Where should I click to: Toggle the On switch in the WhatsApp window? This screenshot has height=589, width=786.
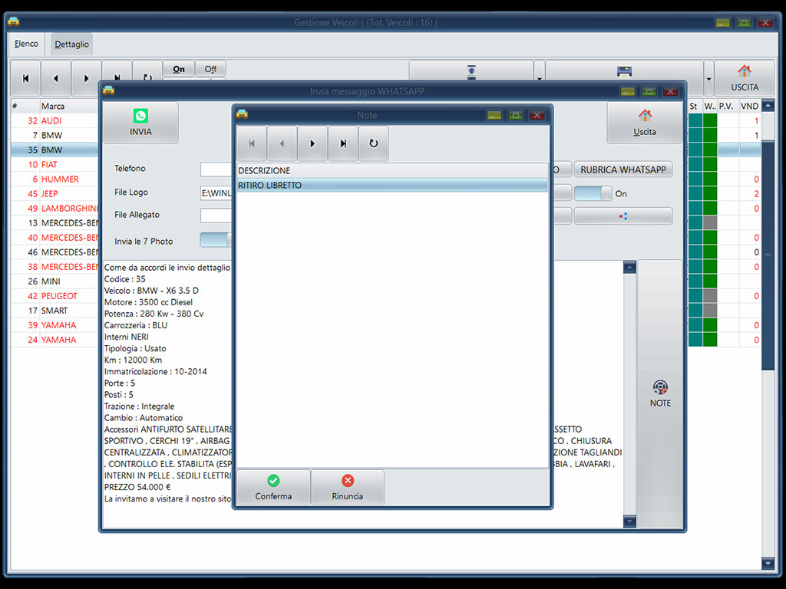pos(593,194)
